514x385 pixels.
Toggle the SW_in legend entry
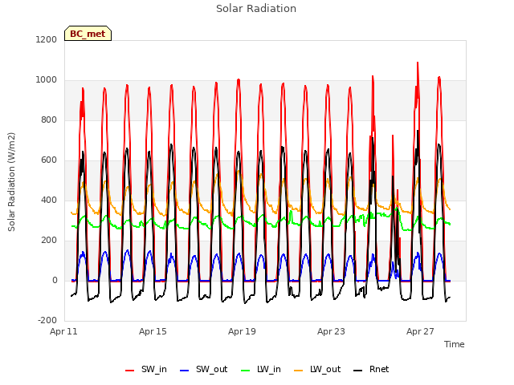pos(146,369)
